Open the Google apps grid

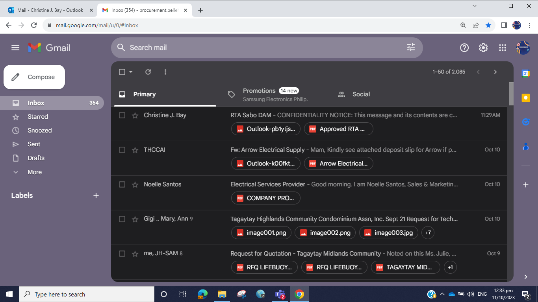click(x=503, y=48)
